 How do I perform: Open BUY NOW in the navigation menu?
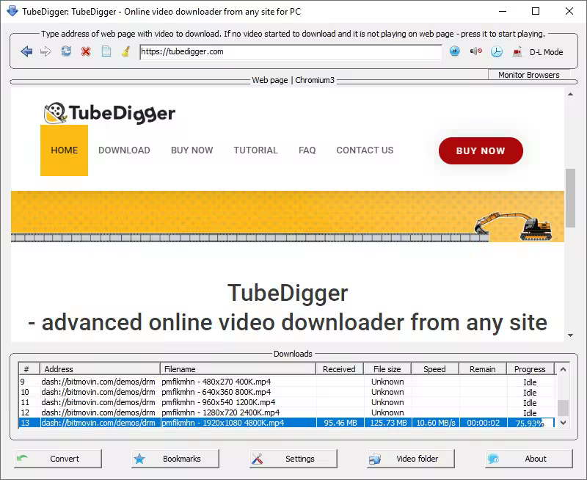tap(192, 150)
